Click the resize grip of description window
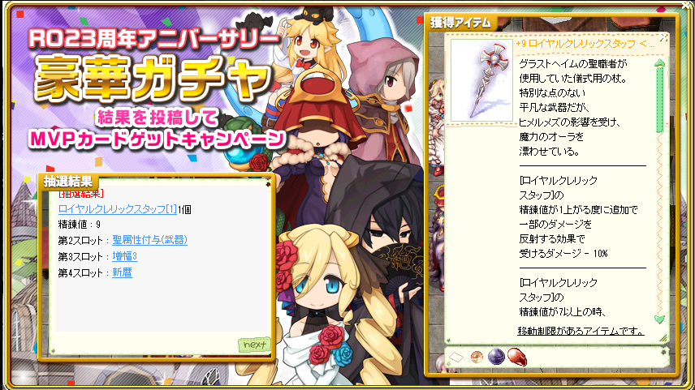 coord(663,338)
